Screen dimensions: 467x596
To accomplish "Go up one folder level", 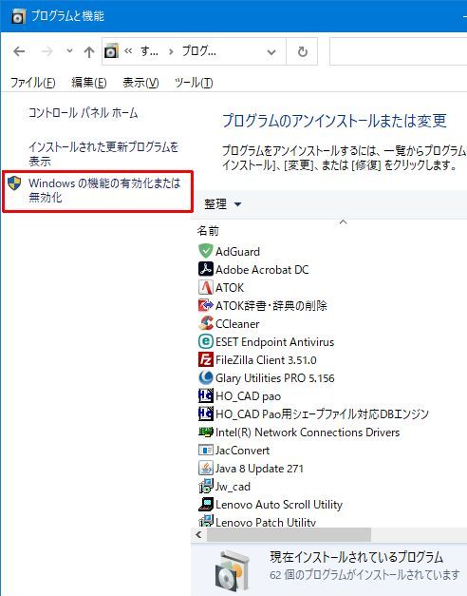I will (x=89, y=51).
